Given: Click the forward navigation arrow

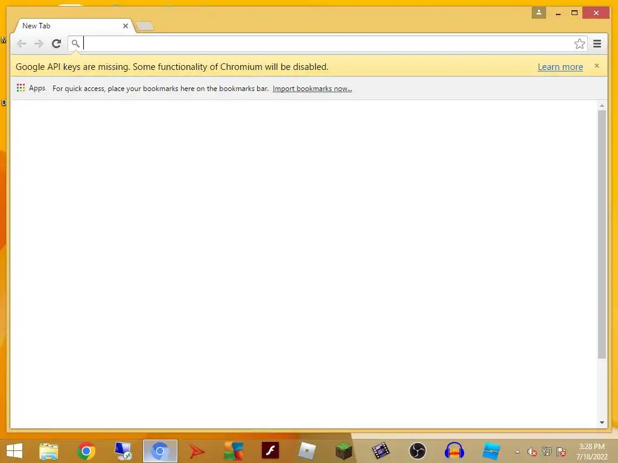Looking at the screenshot, I should pyautogui.click(x=39, y=43).
